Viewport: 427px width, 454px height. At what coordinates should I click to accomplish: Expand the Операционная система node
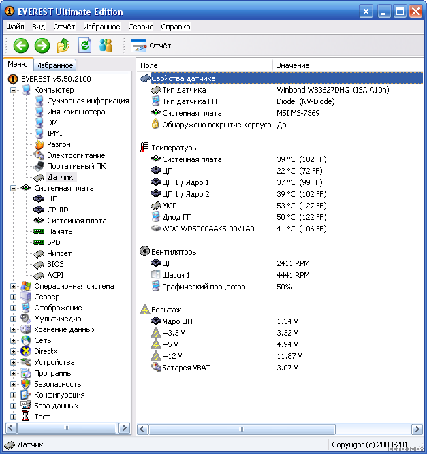coord(13,286)
